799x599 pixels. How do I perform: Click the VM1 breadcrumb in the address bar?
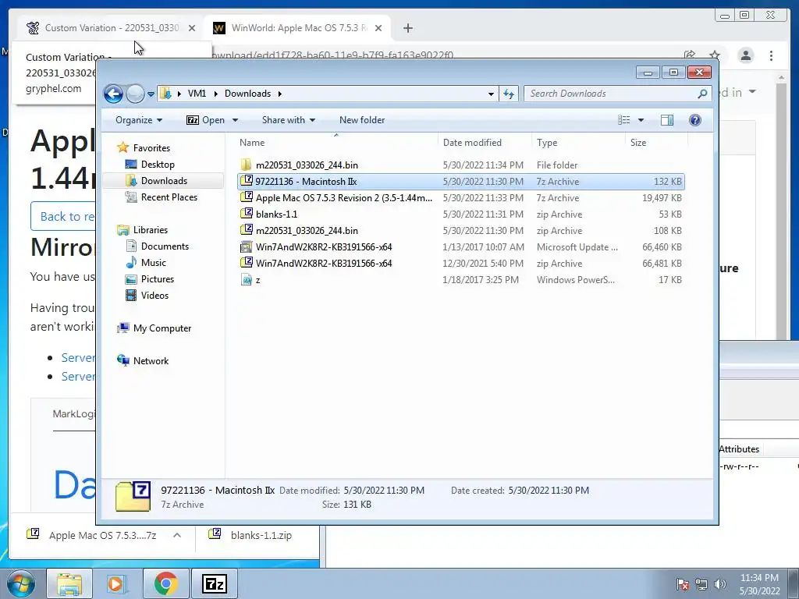pyautogui.click(x=197, y=94)
